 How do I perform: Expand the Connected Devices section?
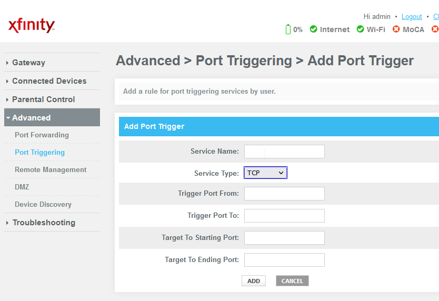[49, 81]
